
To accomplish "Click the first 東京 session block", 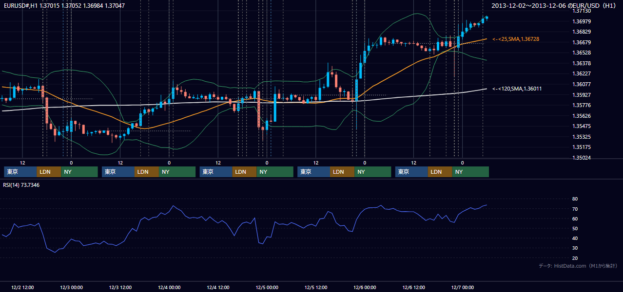I will (20, 172).
